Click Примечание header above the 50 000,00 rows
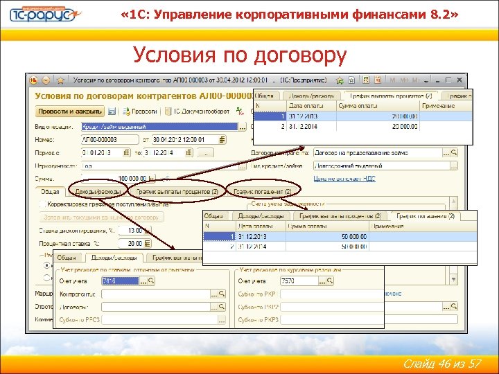Screen dimensions: 499x374 (423, 226)
